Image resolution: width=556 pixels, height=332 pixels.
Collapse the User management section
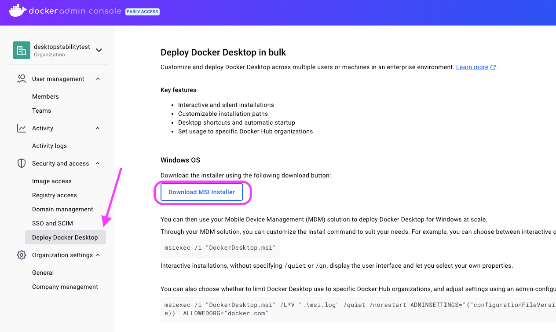[x=98, y=78]
